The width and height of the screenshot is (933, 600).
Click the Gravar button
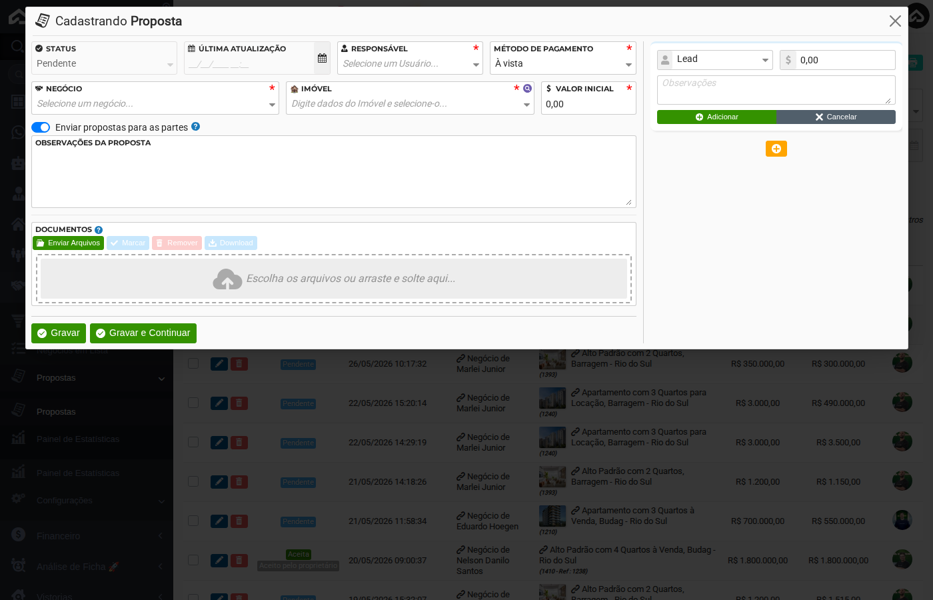59,333
